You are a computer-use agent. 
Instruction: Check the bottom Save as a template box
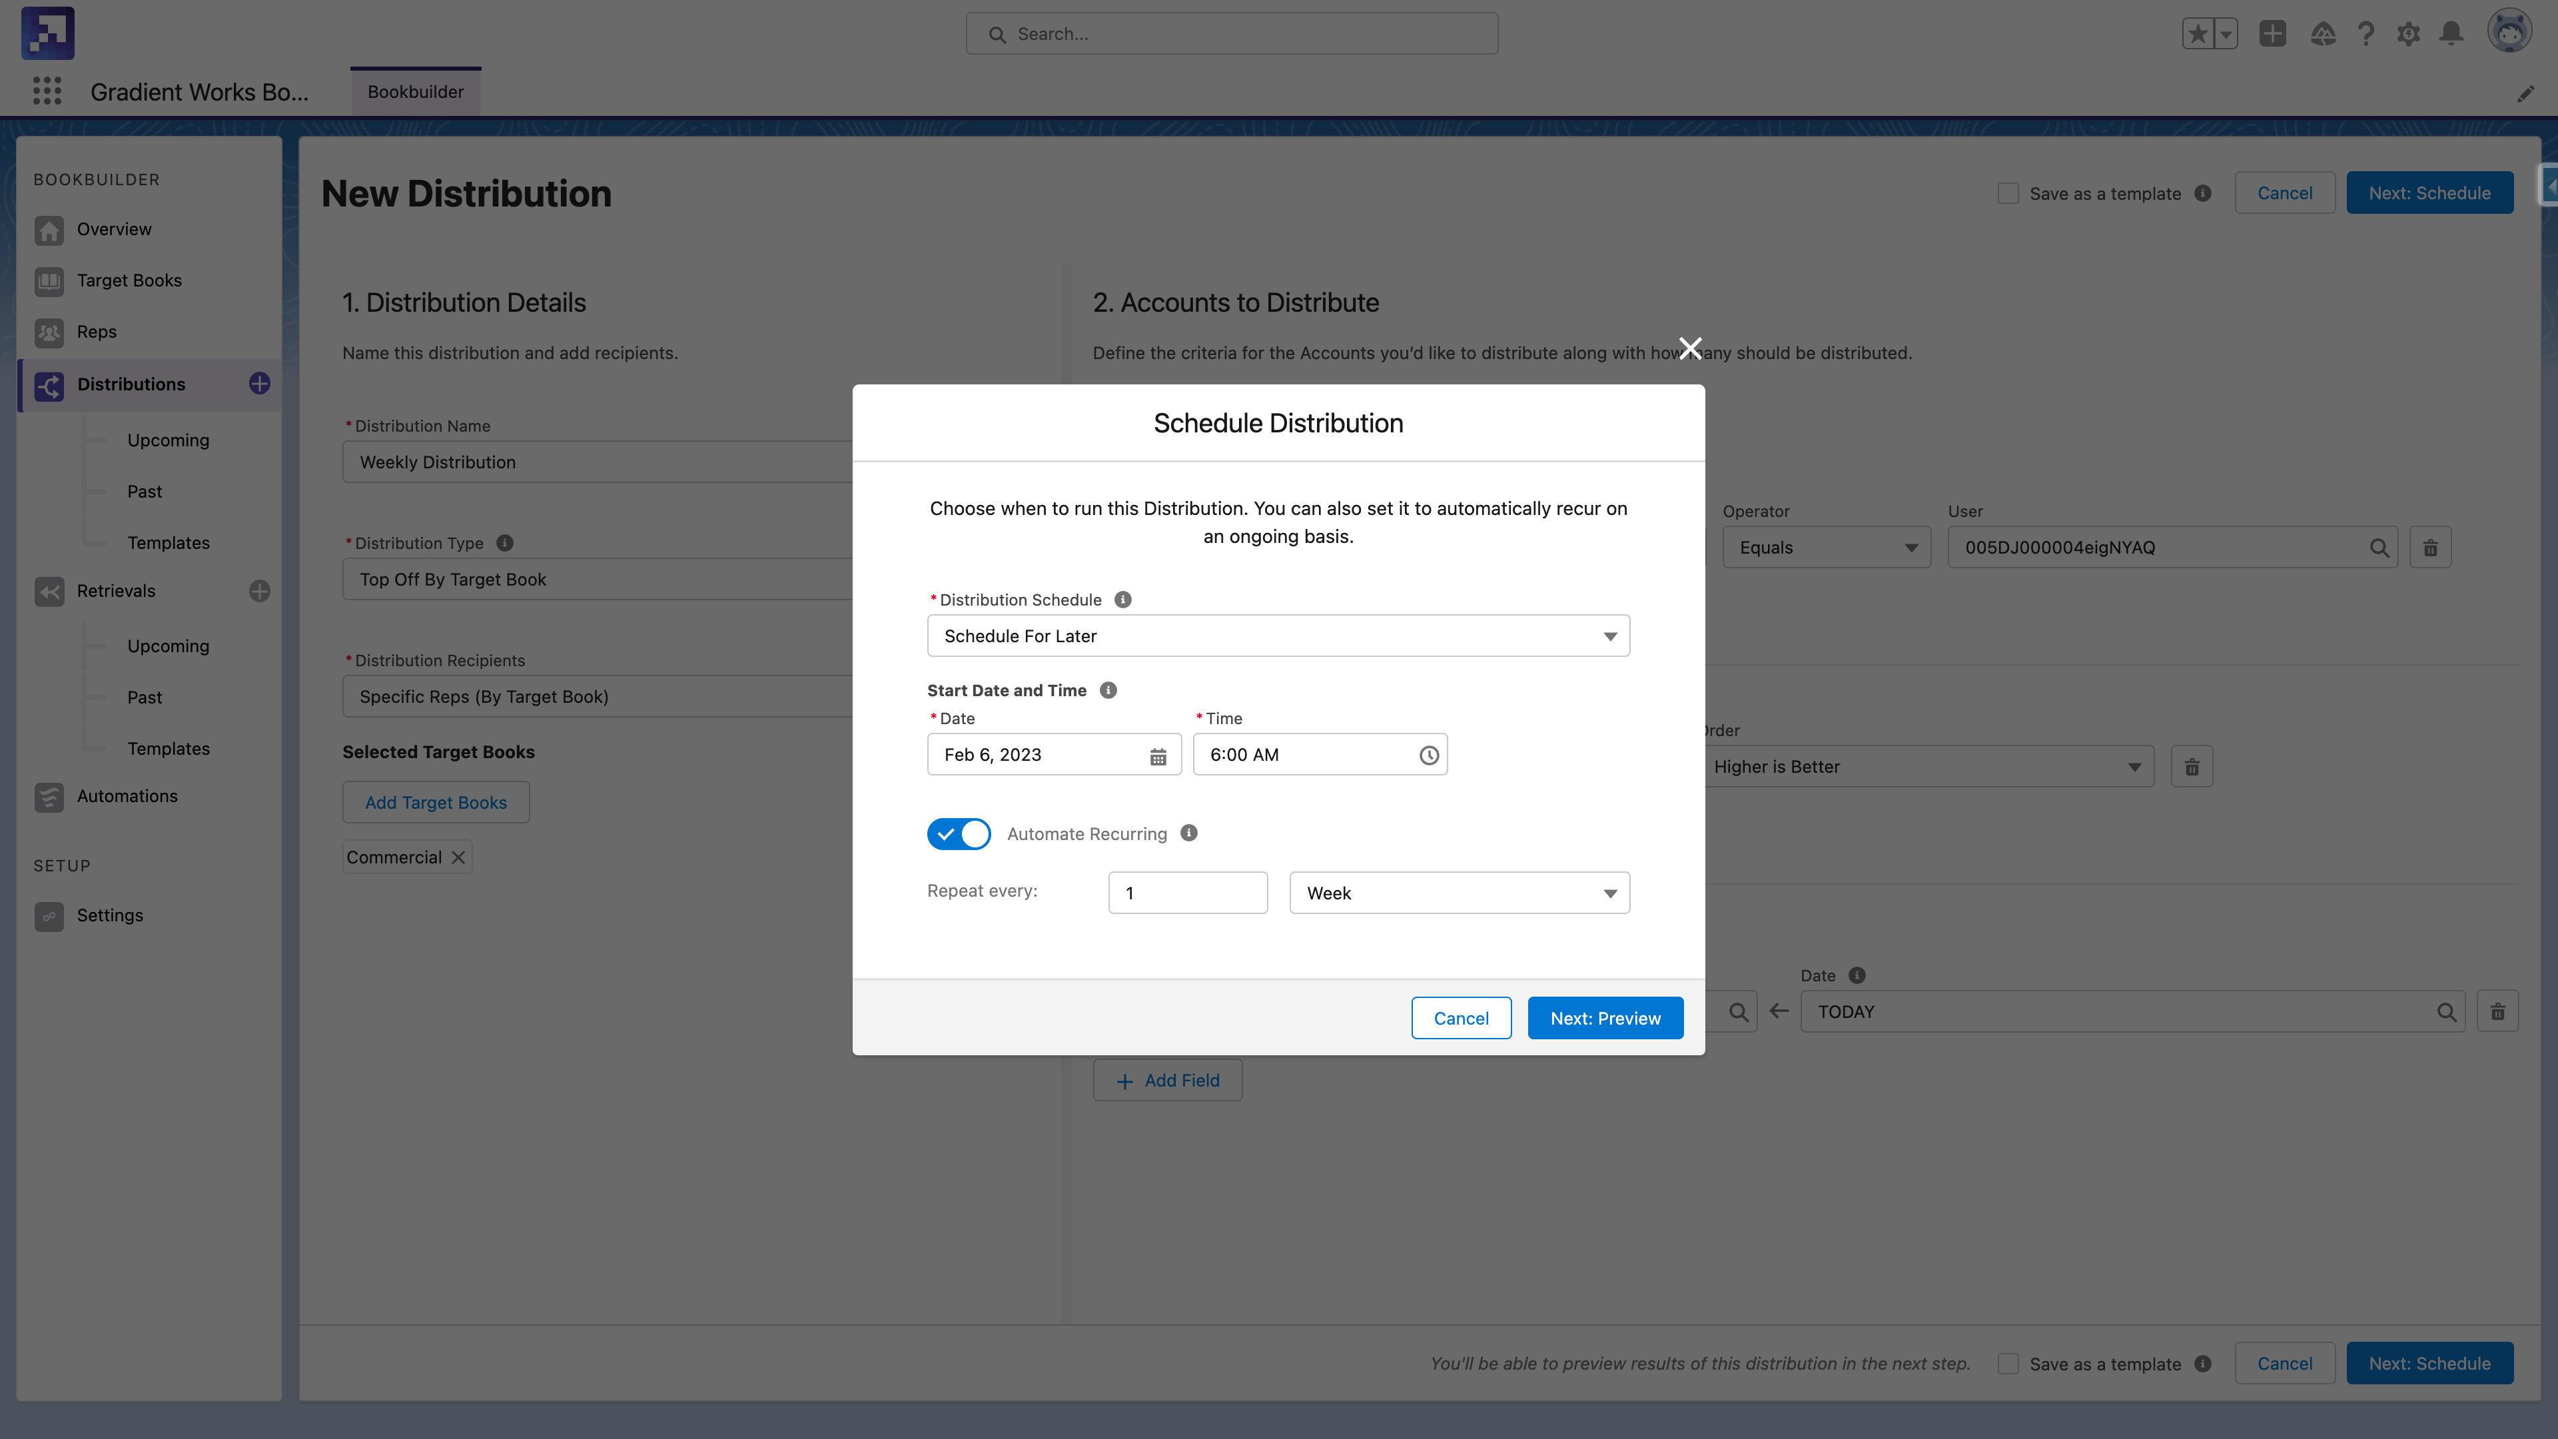[x=2008, y=1364]
